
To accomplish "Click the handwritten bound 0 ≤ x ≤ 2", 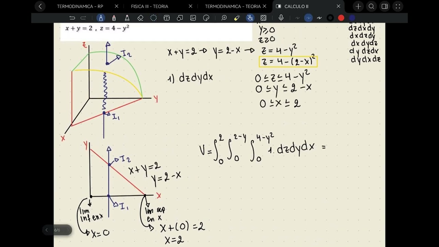I will (280, 103).
